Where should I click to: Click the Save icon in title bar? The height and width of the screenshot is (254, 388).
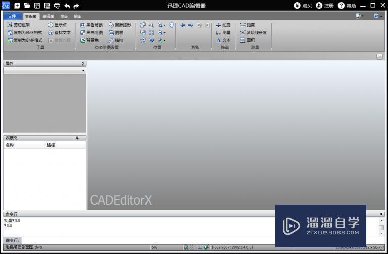point(37,6)
